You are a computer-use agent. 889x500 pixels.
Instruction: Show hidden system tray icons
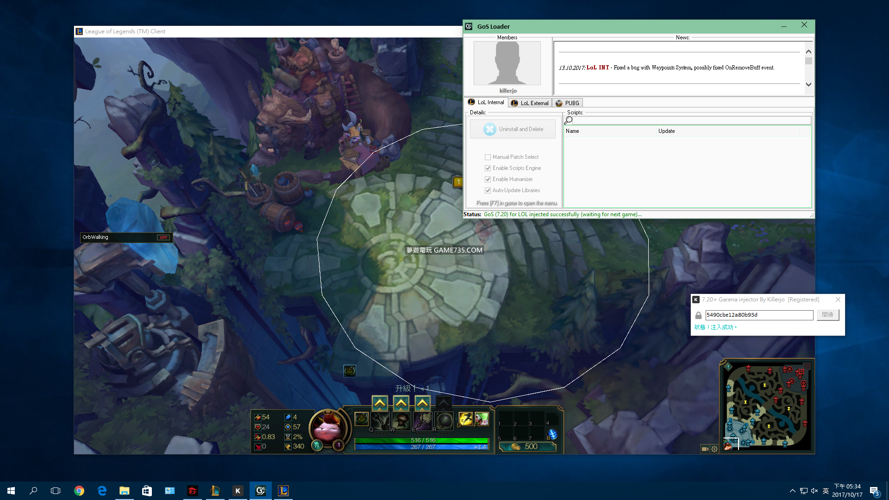[x=792, y=491]
